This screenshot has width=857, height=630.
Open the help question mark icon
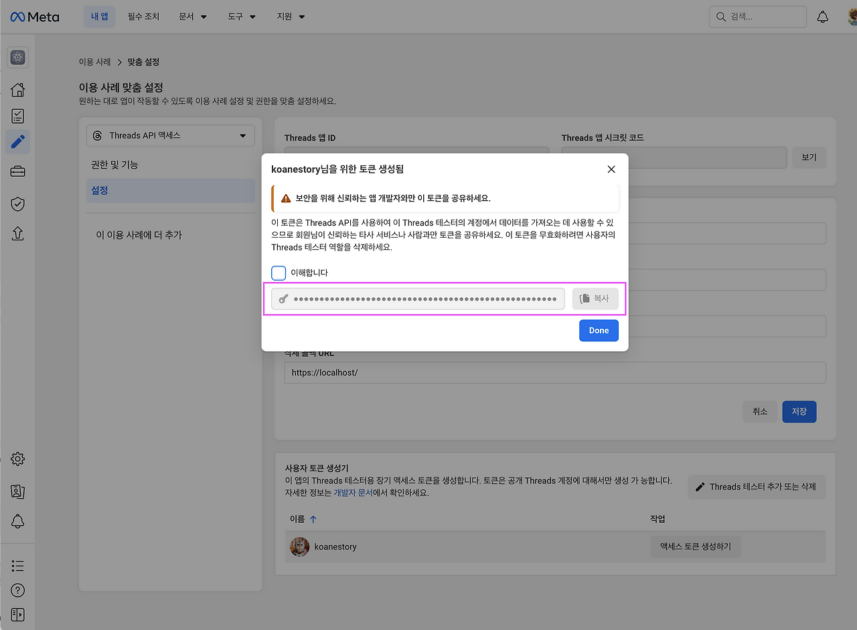[18, 590]
